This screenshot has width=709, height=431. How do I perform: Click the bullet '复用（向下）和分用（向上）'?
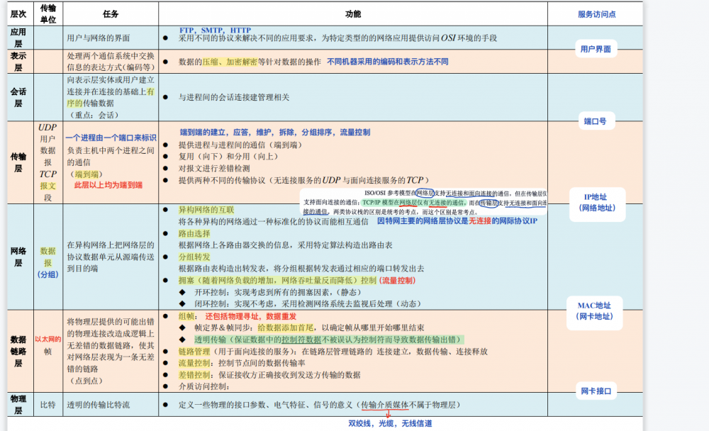230,157
